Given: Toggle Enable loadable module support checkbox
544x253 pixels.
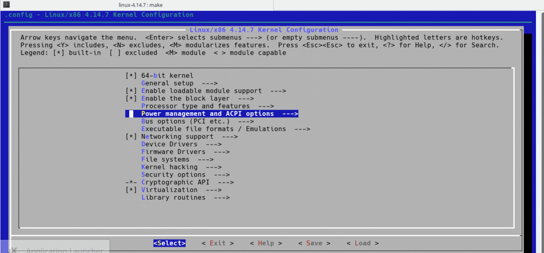Looking at the screenshot, I should coord(131,91).
